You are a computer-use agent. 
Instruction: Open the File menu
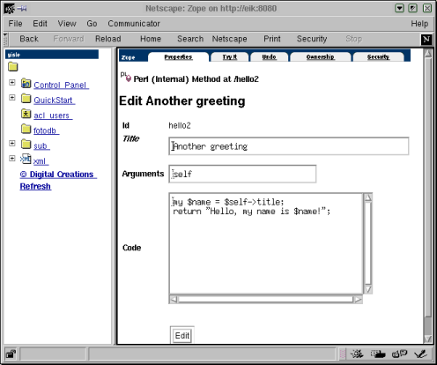15,24
